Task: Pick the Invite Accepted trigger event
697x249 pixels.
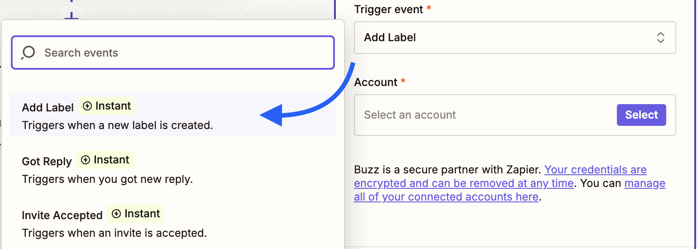Action: tap(62, 215)
